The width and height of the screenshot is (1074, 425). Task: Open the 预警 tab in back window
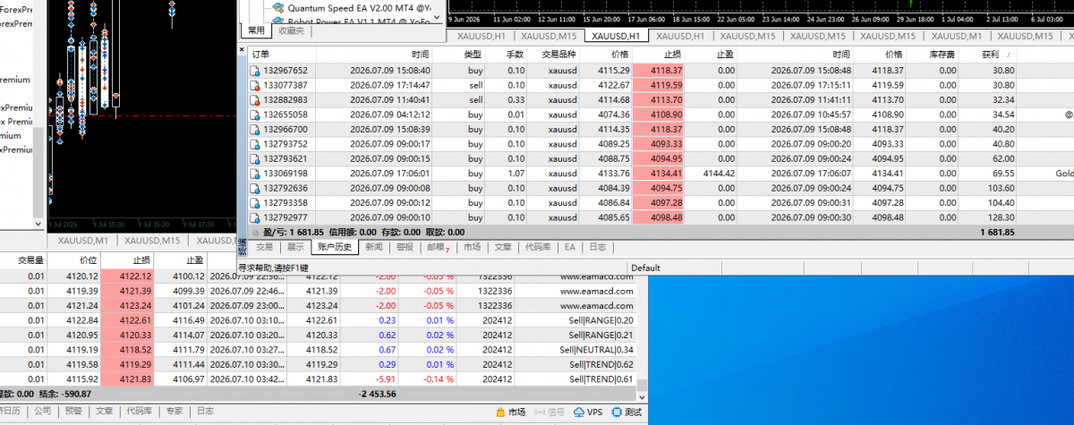coord(73,412)
